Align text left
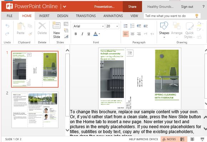The width and height of the screenshot is (207, 142). [x=126, y=34]
